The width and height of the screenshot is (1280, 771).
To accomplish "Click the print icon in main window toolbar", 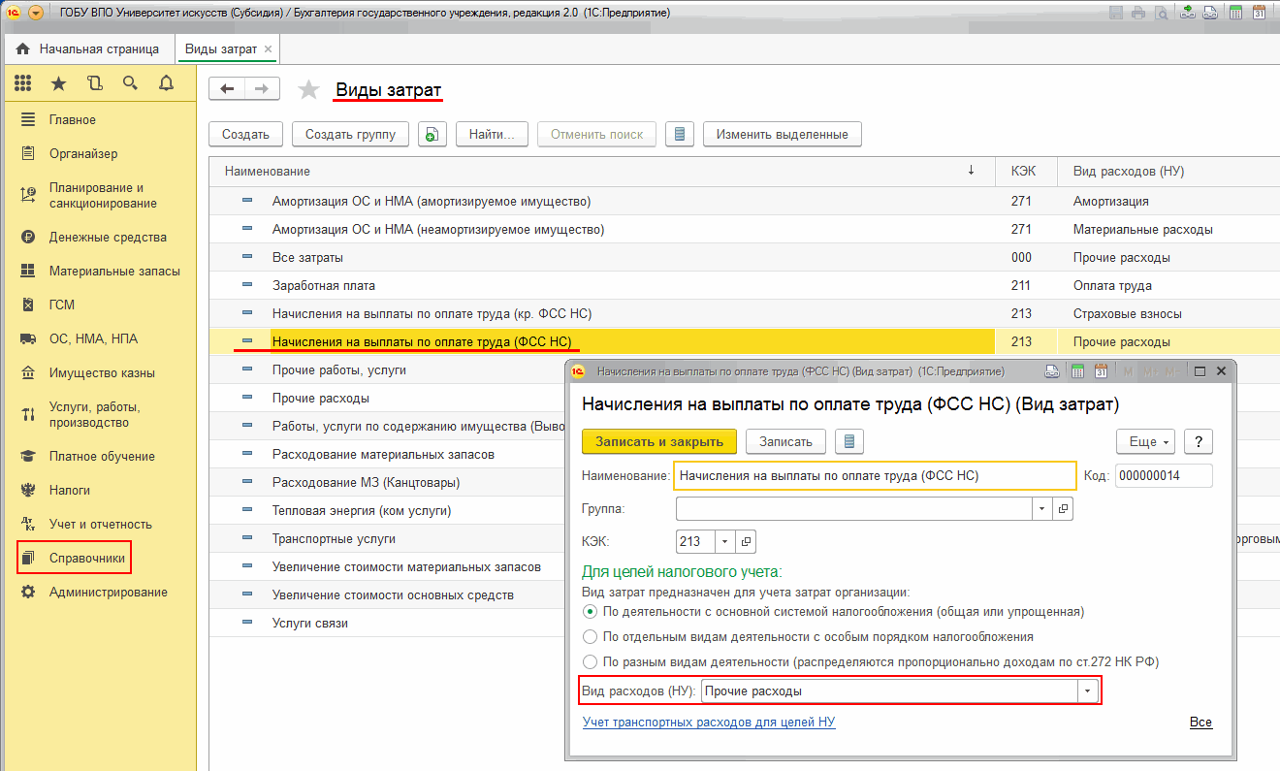I will pyautogui.click(x=1138, y=13).
